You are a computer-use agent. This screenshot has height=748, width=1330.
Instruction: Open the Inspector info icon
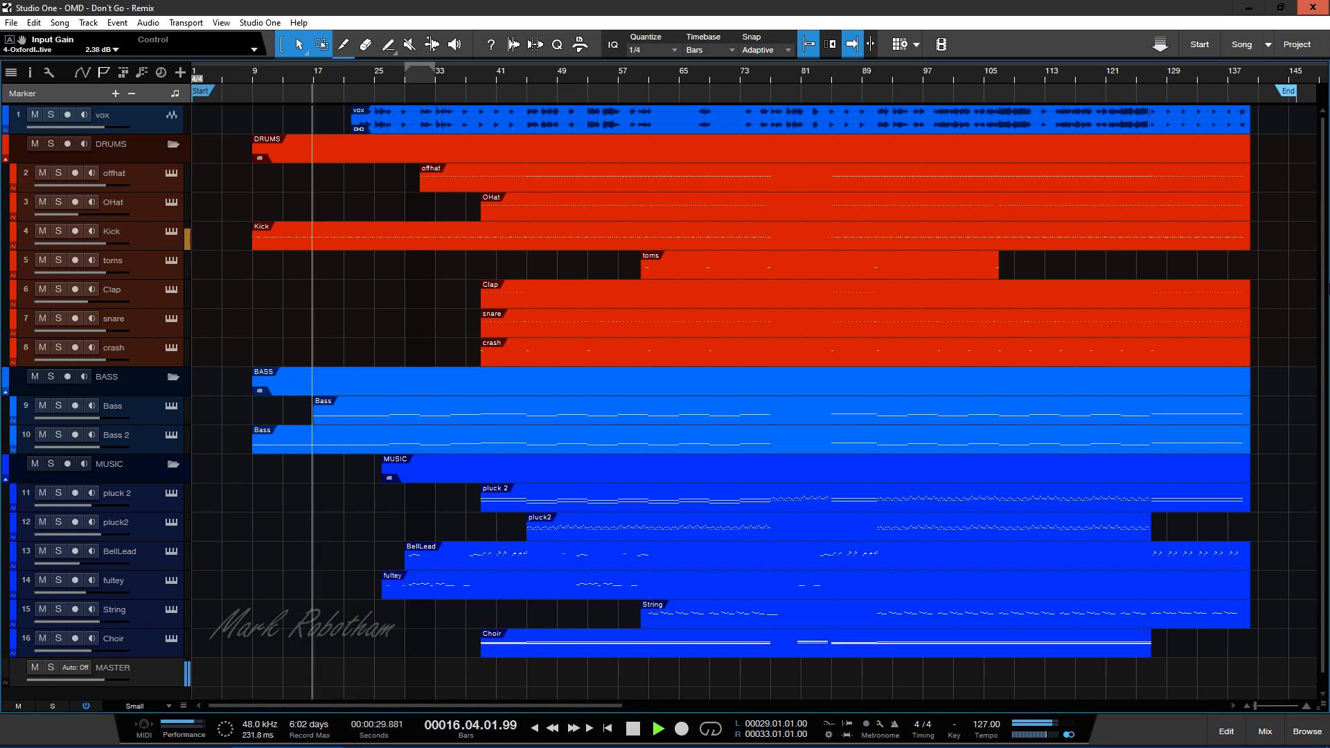click(30, 72)
